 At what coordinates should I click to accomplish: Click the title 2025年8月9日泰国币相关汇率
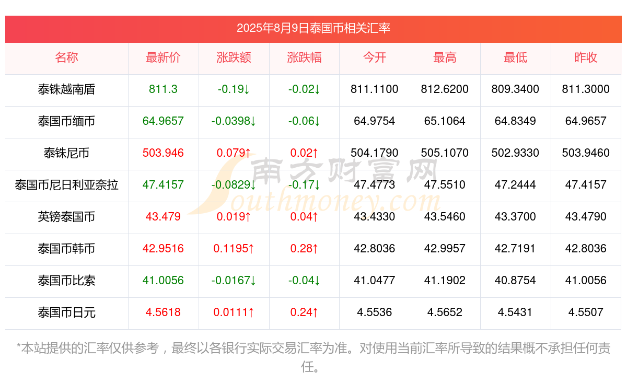pyautogui.click(x=313, y=28)
